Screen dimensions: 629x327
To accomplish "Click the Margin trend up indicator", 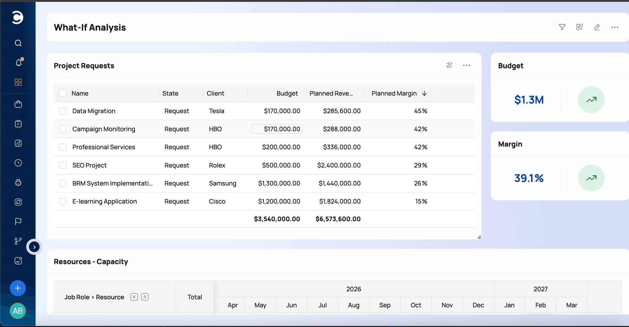I will (x=591, y=178).
